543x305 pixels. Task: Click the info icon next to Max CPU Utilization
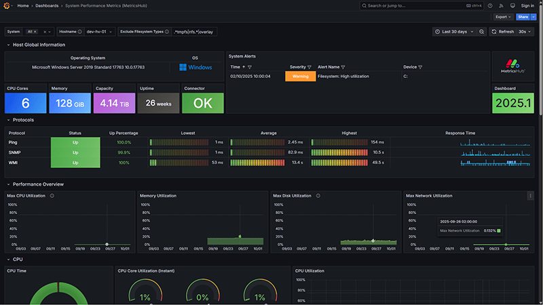pos(52,196)
